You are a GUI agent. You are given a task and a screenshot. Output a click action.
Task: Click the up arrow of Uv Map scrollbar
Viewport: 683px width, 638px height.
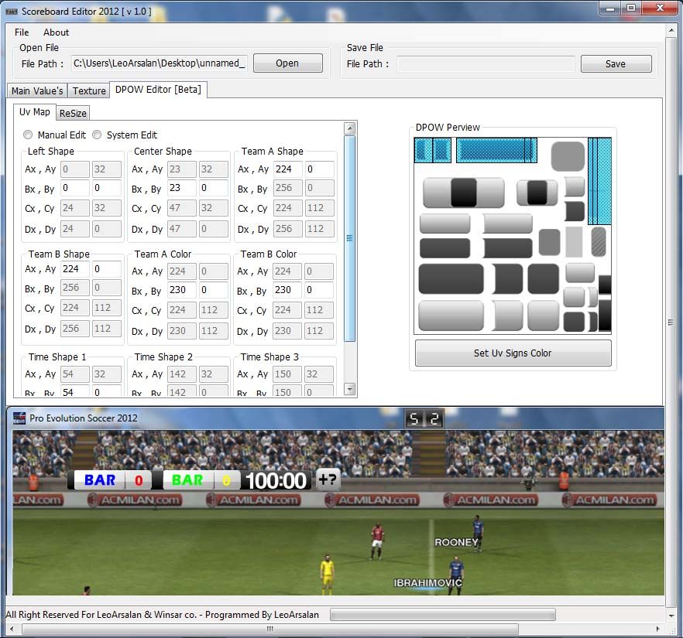pyautogui.click(x=349, y=128)
